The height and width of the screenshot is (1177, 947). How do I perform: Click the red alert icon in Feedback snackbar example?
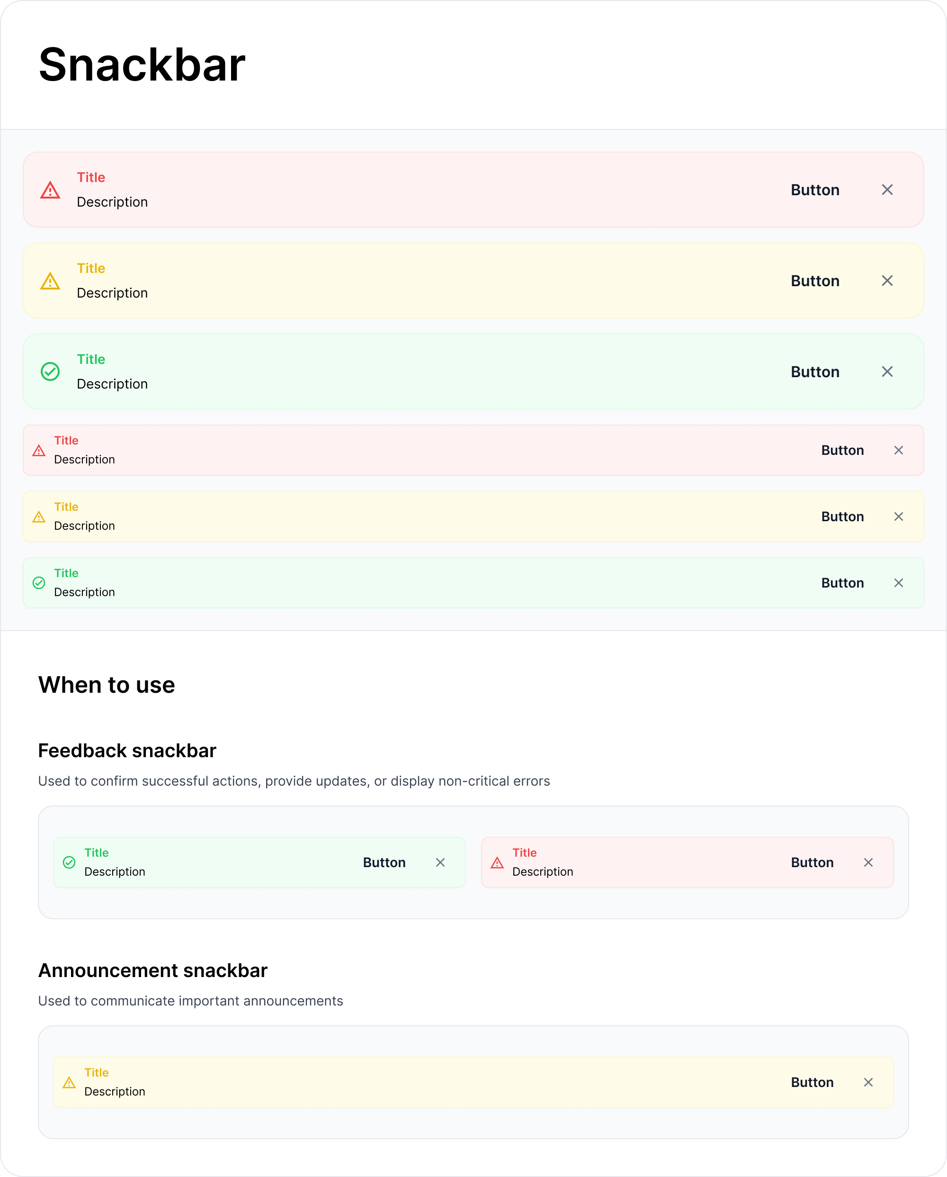pos(497,863)
